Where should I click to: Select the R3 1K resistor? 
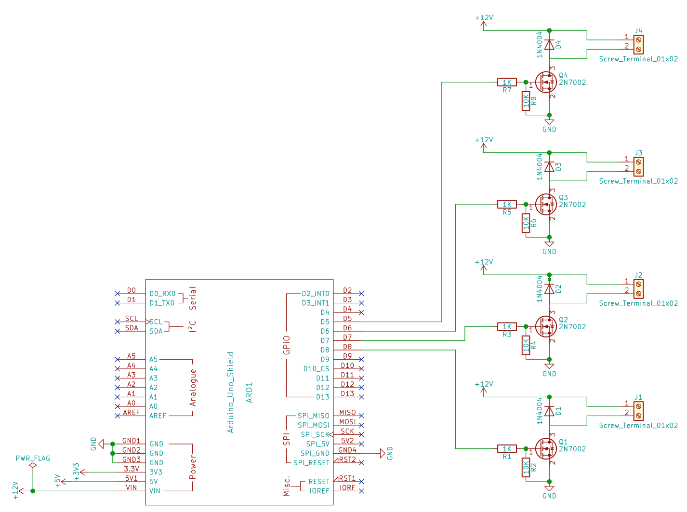(x=507, y=327)
